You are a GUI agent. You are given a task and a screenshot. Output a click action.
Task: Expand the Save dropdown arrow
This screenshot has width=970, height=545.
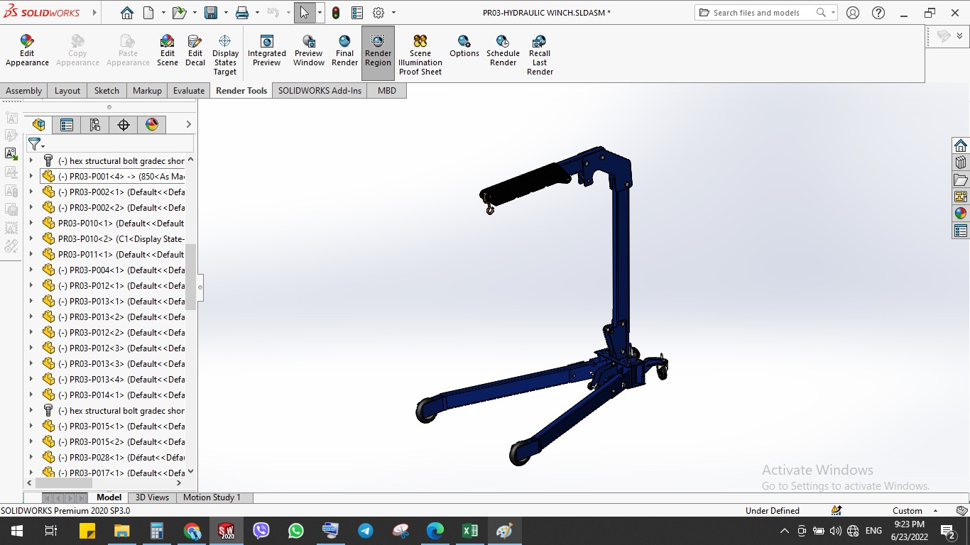click(x=226, y=13)
